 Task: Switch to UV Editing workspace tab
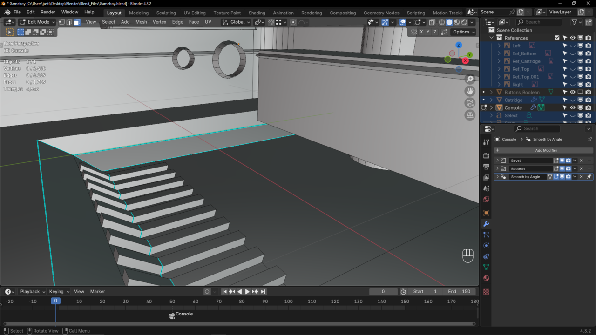coord(195,13)
